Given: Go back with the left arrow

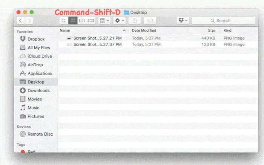Looking at the screenshot, I should click(x=21, y=20).
